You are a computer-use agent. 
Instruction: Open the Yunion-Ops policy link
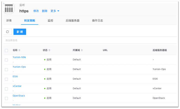pyautogui.click(x=19, y=67)
